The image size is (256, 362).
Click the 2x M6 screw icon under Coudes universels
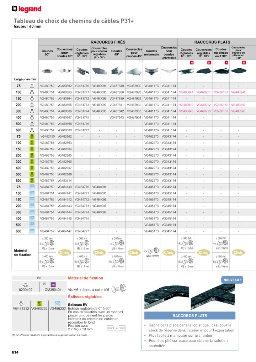tap(154, 251)
